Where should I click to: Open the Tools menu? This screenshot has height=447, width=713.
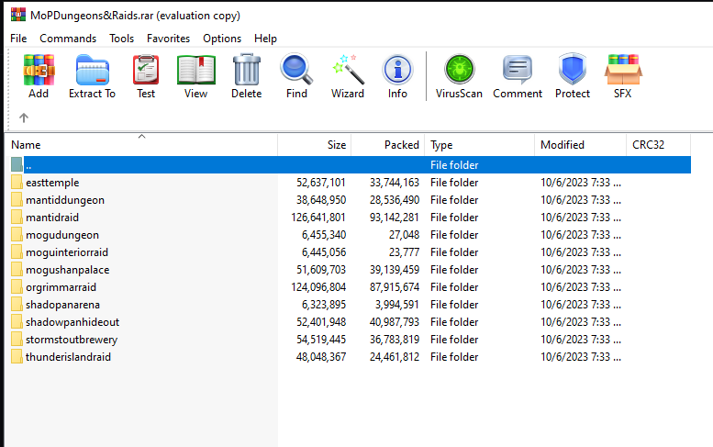pos(121,39)
